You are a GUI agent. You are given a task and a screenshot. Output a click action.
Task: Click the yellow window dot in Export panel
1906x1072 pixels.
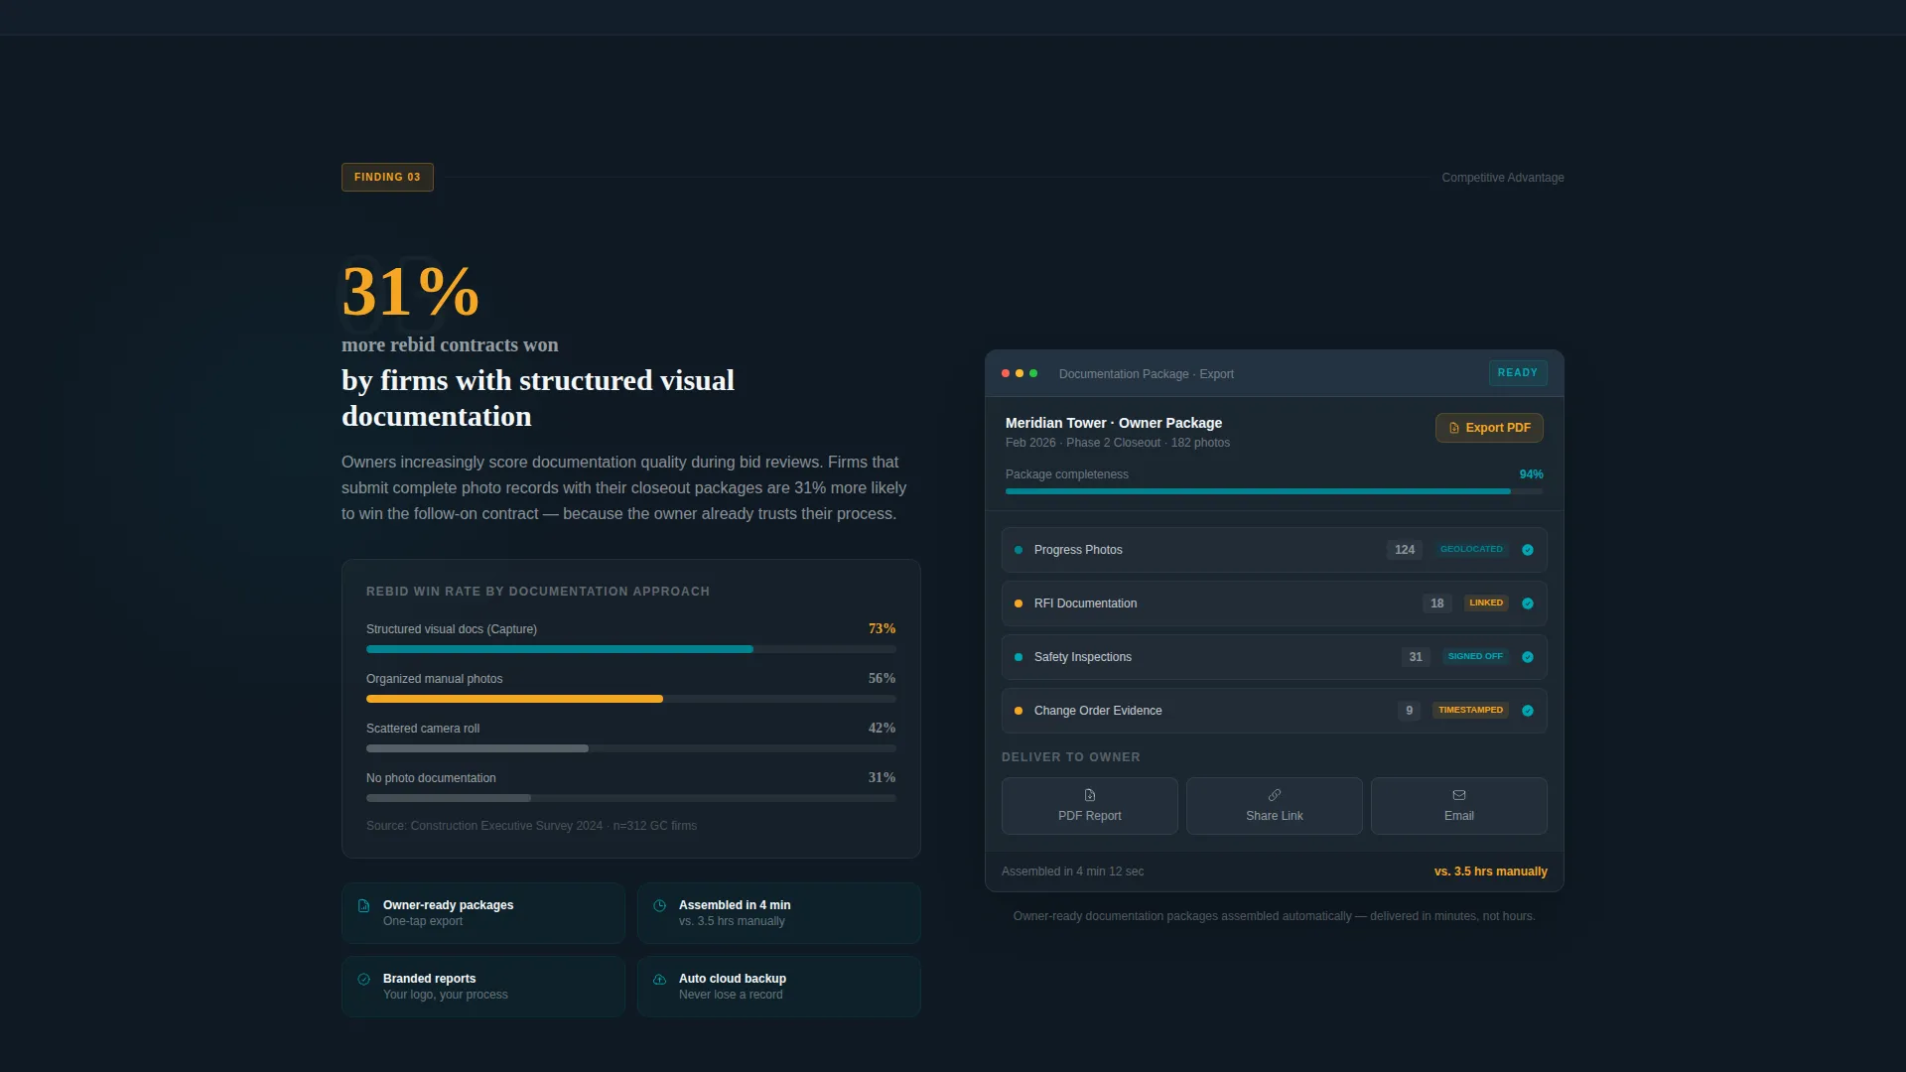[1020, 373]
